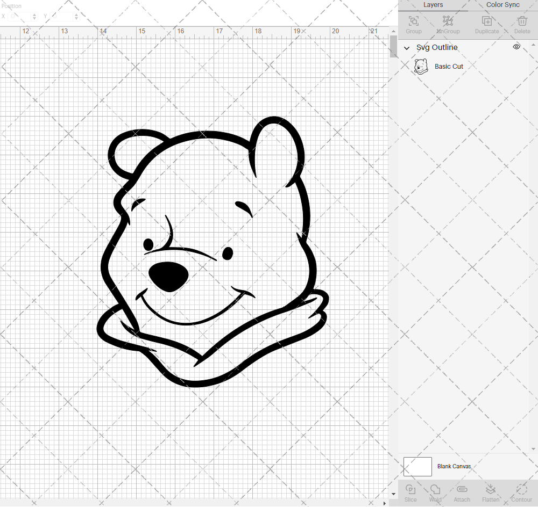The height and width of the screenshot is (507, 538).
Task: Switch to the Color Sync tab
Action: (x=502, y=5)
